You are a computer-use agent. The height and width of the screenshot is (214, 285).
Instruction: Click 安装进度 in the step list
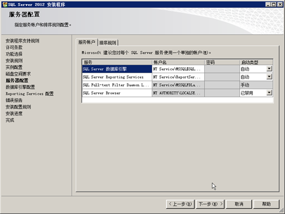pyautogui.click(x=14, y=113)
